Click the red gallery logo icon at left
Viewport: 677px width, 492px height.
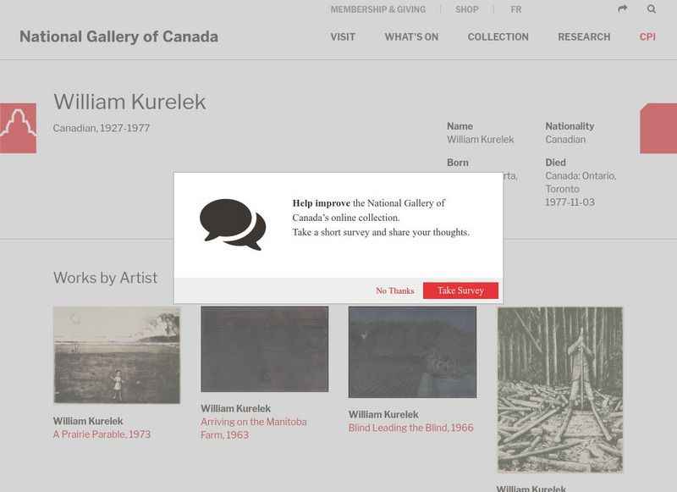[x=18, y=128]
